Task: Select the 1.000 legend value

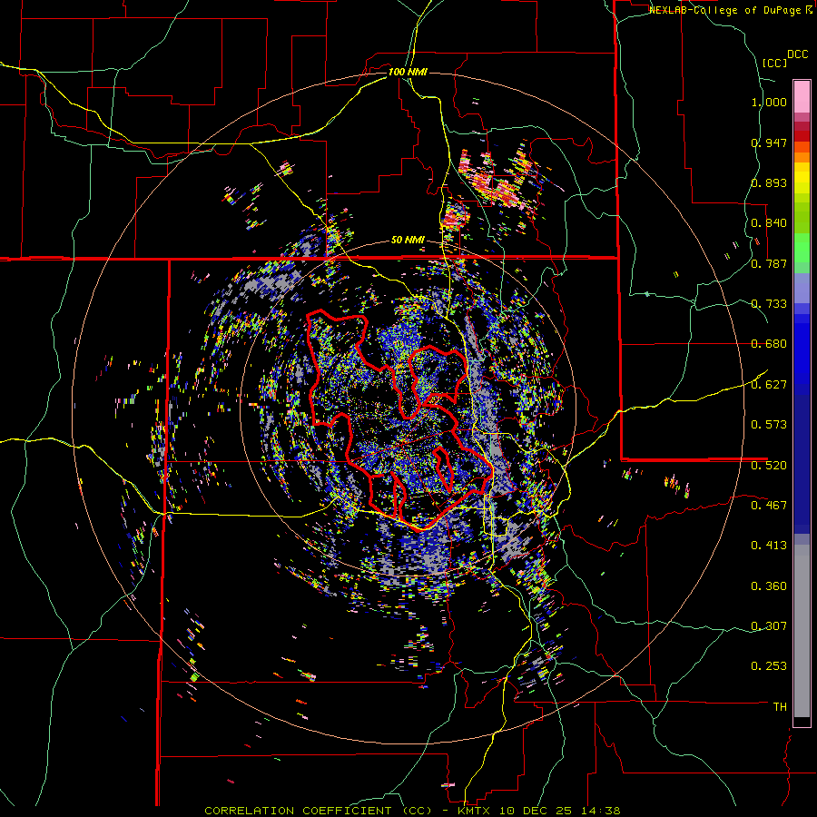Action: (769, 102)
